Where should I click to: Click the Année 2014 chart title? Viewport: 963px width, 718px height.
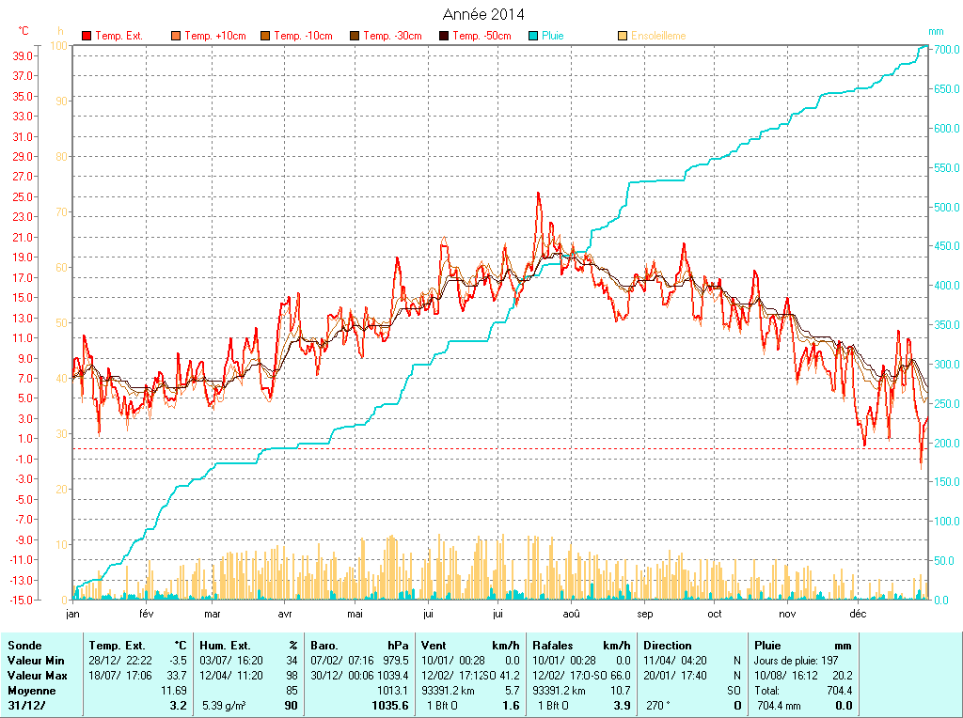click(x=483, y=14)
